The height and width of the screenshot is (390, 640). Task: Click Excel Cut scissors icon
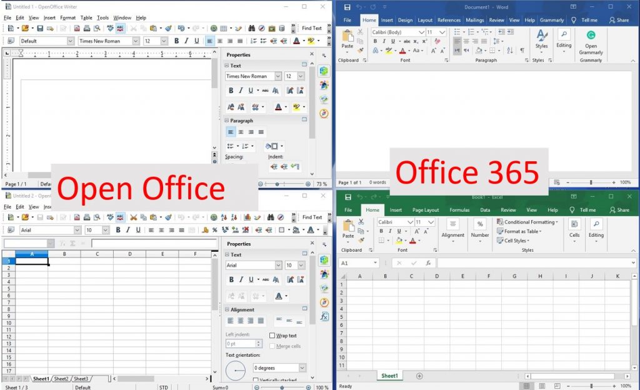(361, 222)
